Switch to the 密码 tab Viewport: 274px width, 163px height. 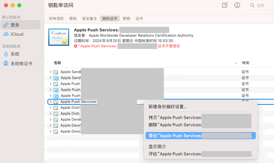[x=73, y=19]
